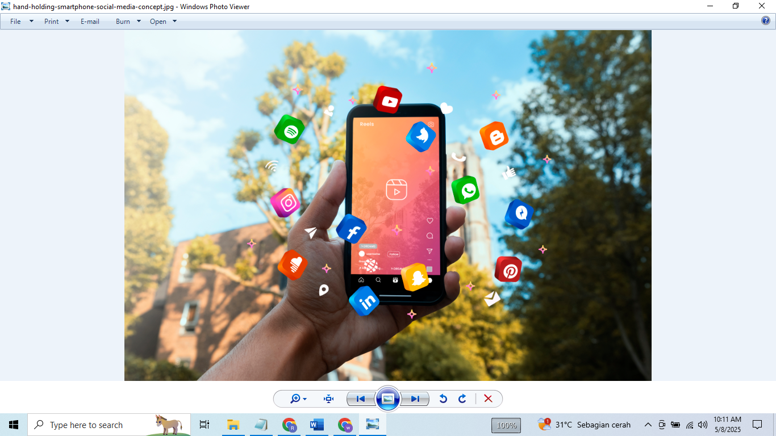Open the zoom magnifier display size control
776x436 pixels.
[298, 399]
